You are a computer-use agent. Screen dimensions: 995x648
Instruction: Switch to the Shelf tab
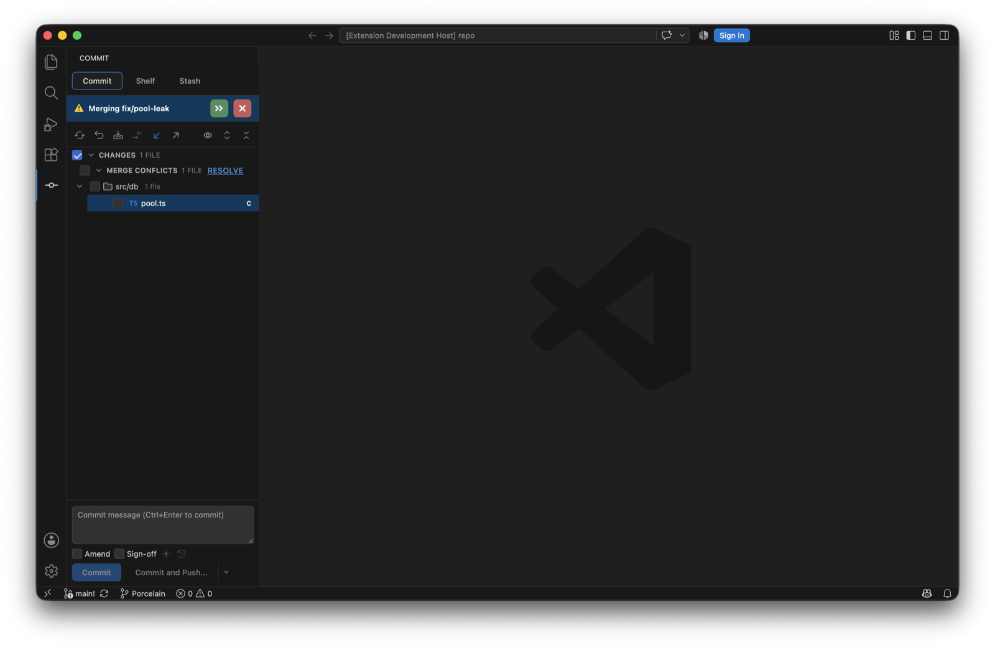coord(146,81)
